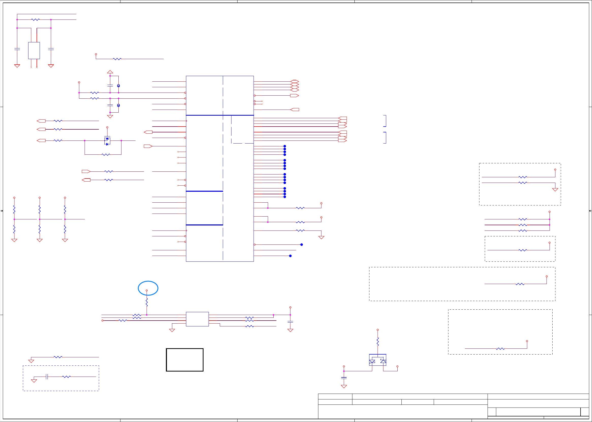The width and height of the screenshot is (592, 422).
Task: Select the horizontal resistor at the very top left
Action: click(35, 20)
